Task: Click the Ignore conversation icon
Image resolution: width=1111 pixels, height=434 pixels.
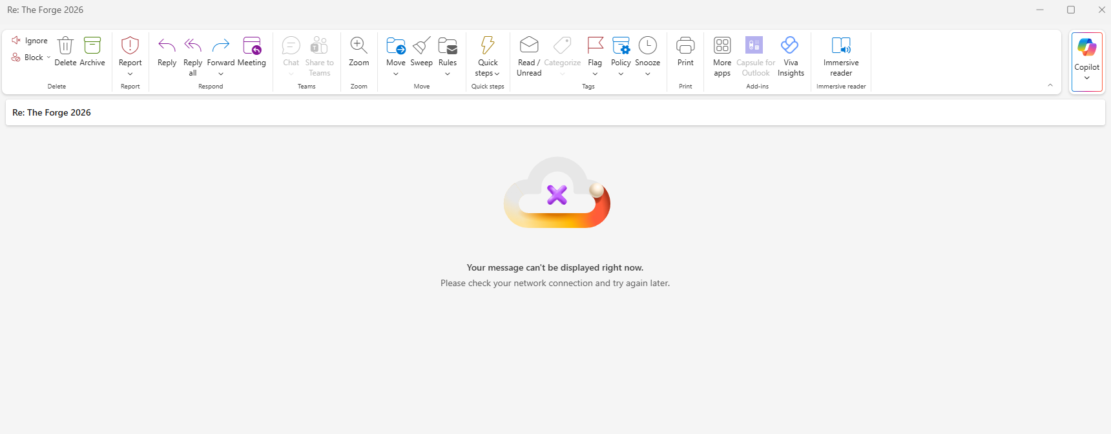Action: [16, 40]
